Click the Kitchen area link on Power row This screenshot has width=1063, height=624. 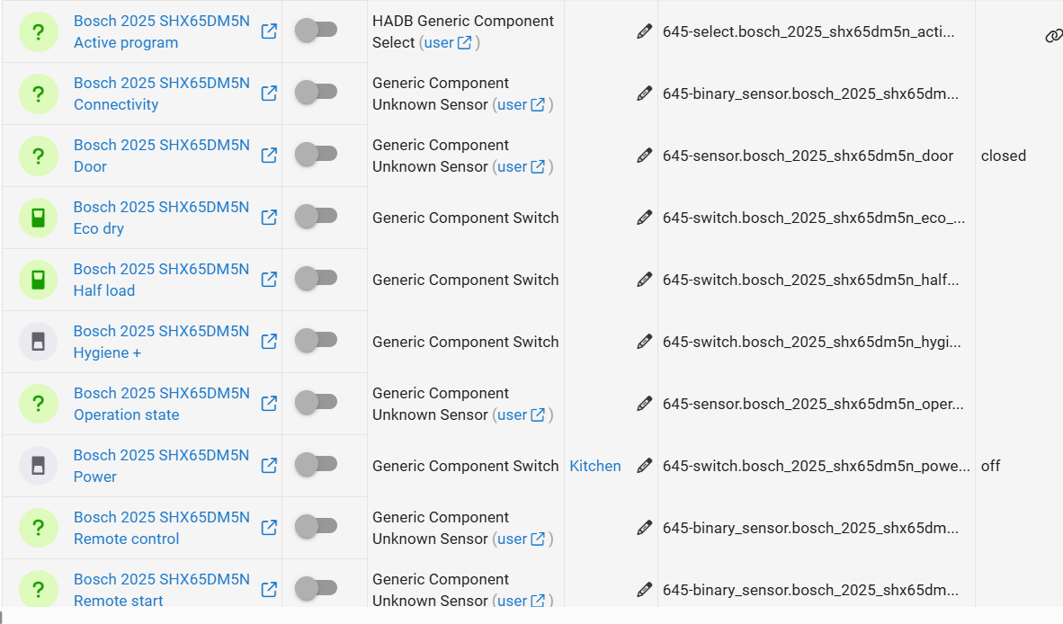tap(594, 465)
